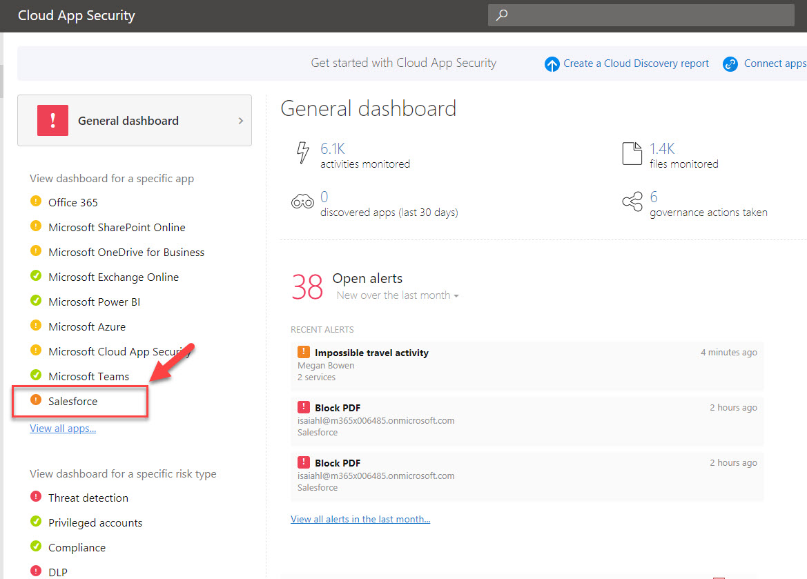
Task: Click Cloud App Security header title
Action: point(76,15)
